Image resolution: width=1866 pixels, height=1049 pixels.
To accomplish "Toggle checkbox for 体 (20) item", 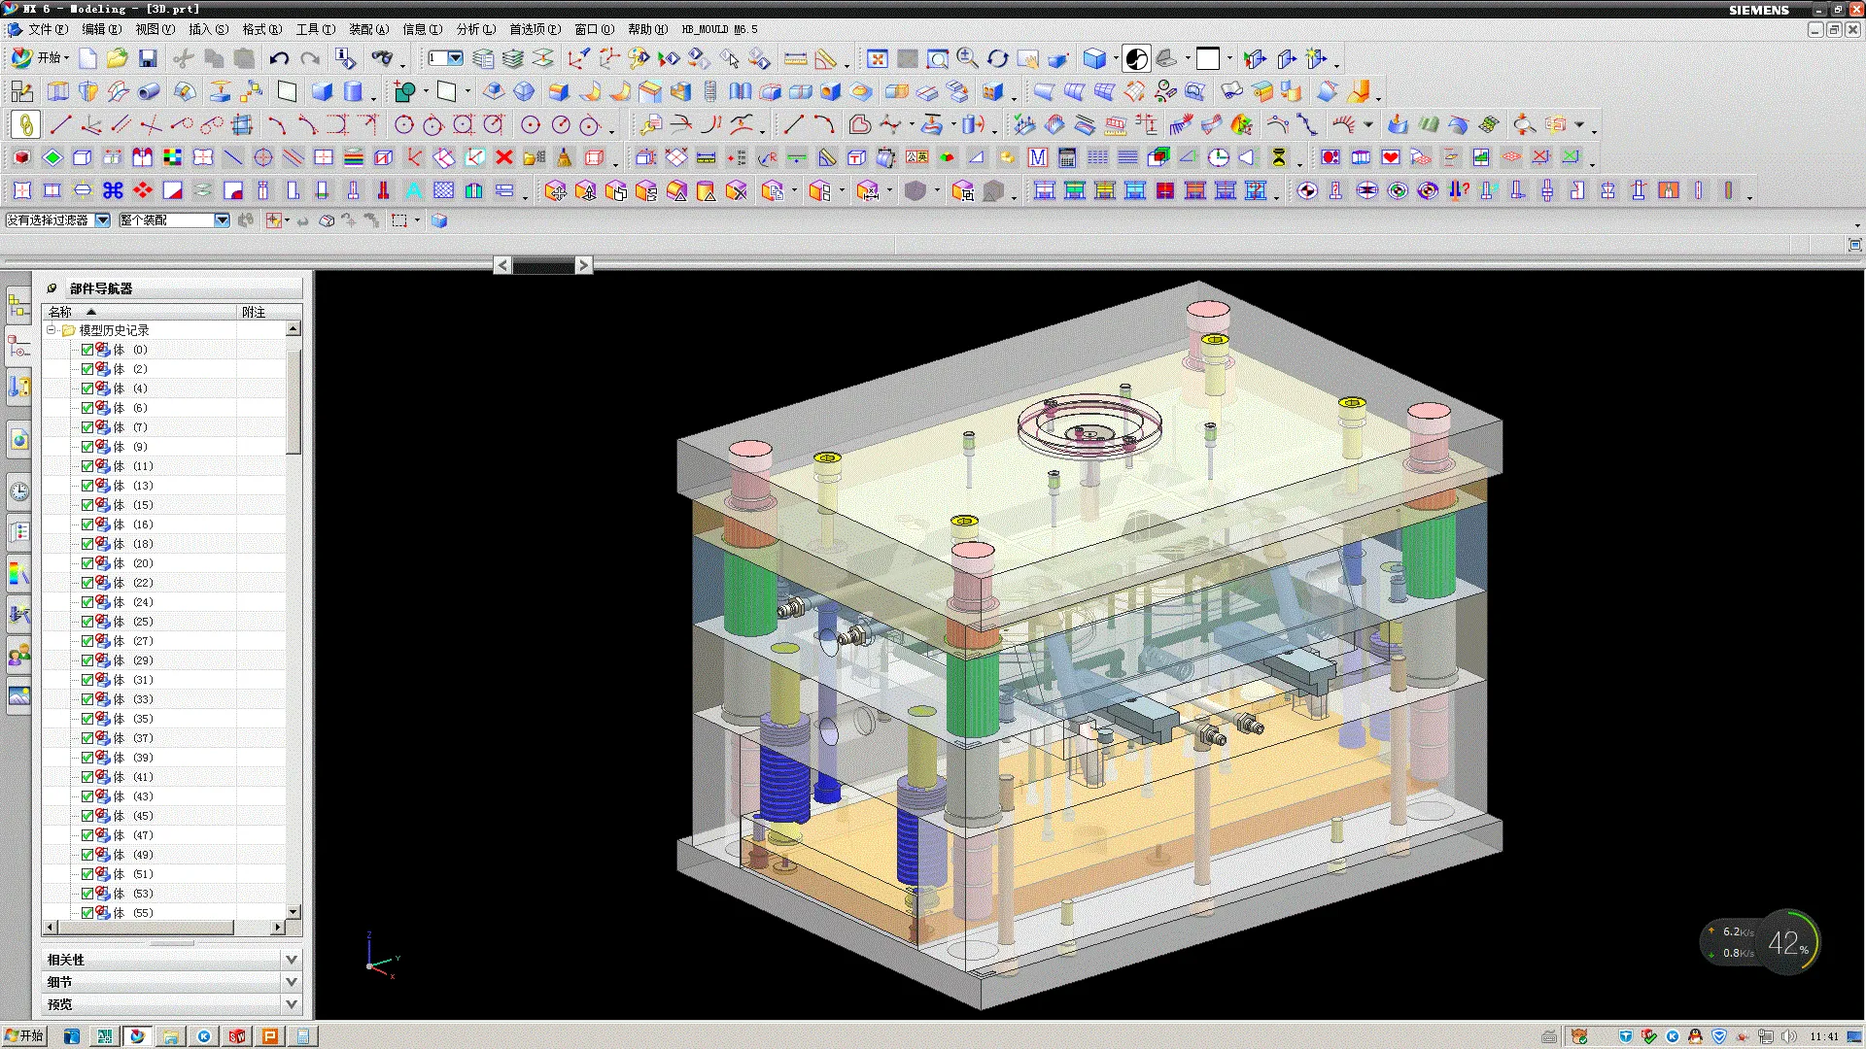I will [87, 563].
